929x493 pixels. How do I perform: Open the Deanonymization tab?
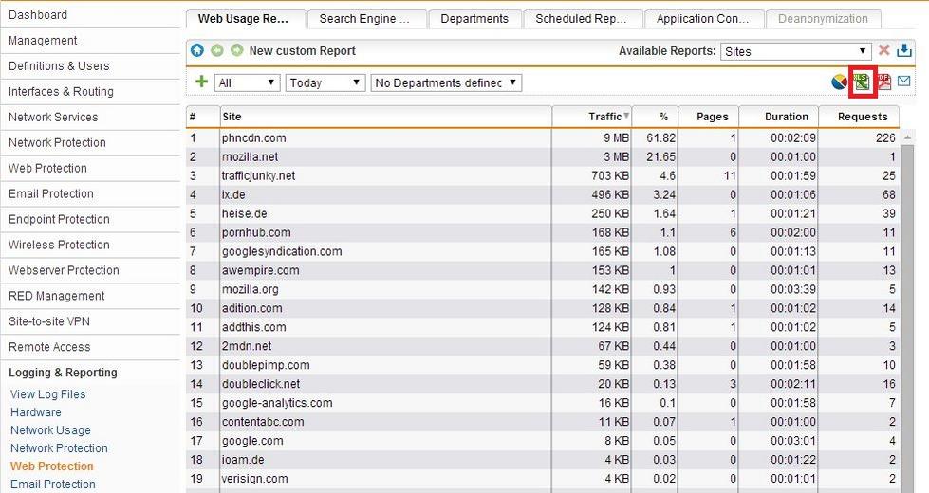823,19
